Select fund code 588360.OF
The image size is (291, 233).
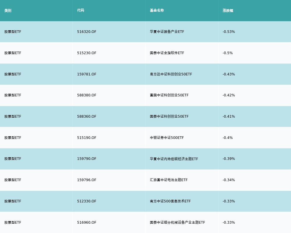(x=87, y=116)
